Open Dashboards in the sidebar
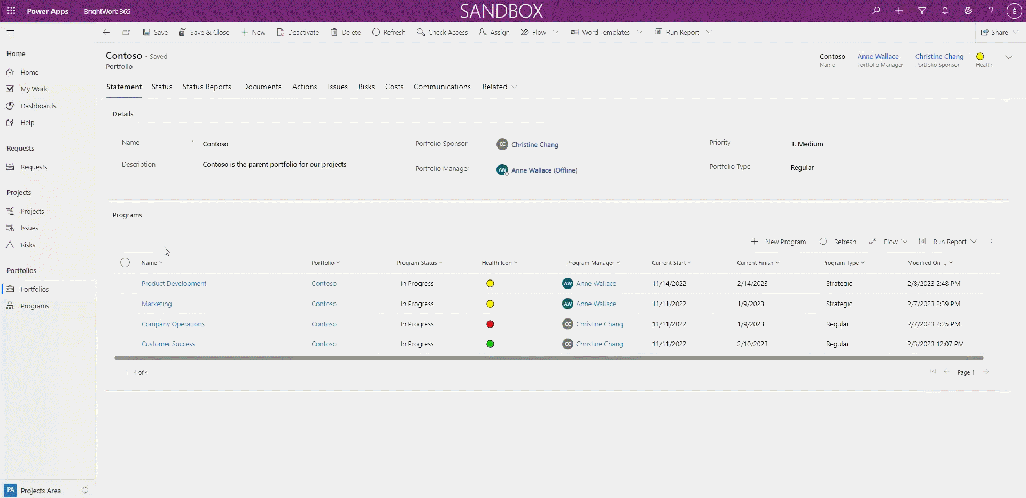1026x498 pixels. pos(38,106)
